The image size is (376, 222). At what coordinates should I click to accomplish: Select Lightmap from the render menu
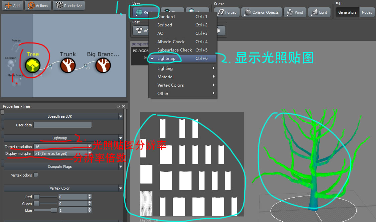166,58
